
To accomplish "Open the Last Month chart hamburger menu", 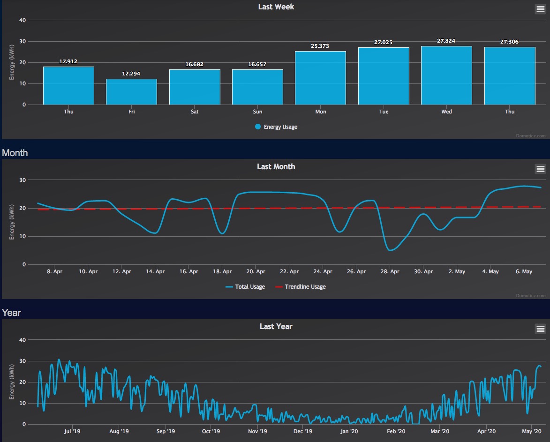I will tap(541, 169).
